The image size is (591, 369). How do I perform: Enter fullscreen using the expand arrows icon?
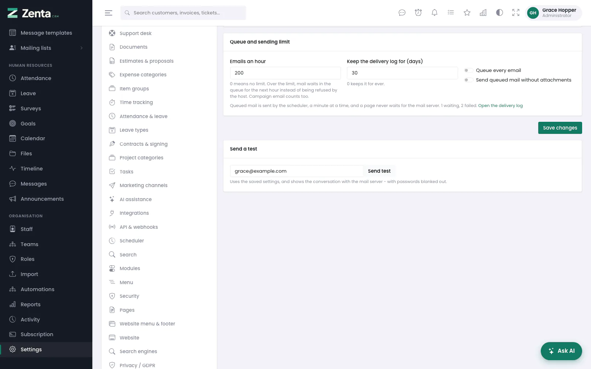pos(516,13)
